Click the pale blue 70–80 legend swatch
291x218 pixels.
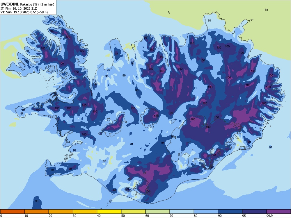(x=182, y=212)
